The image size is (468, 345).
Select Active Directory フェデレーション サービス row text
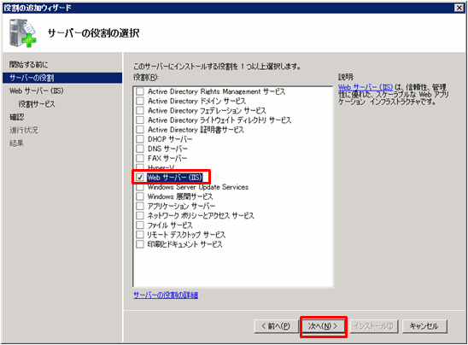coord(208,110)
